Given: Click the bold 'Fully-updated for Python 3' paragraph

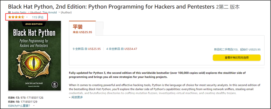Looking at the screenshot, I should (x=157, y=75).
